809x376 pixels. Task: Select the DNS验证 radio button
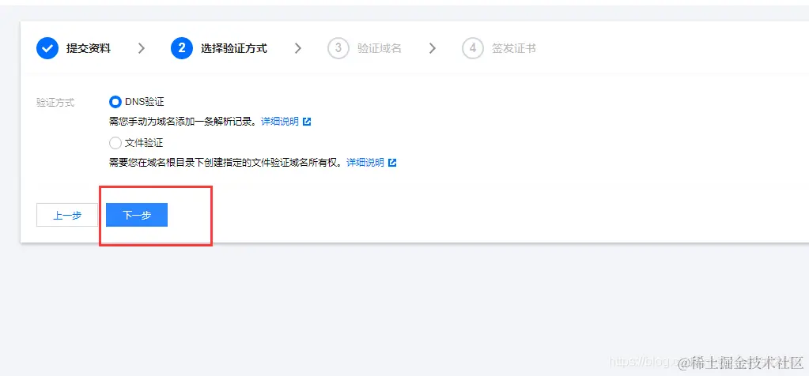pos(115,102)
